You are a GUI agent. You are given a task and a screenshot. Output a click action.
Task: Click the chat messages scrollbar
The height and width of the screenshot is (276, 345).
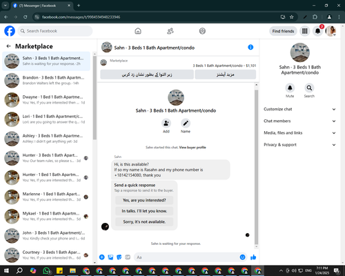[257, 167]
